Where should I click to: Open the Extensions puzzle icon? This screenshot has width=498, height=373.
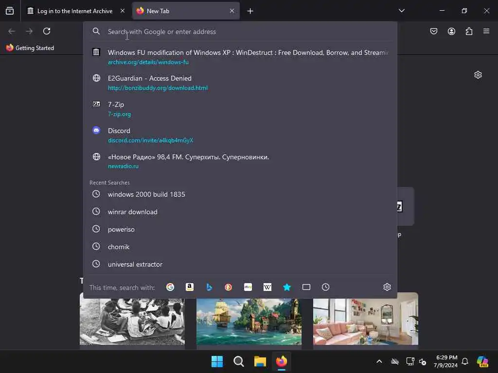(x=469, y=31)
